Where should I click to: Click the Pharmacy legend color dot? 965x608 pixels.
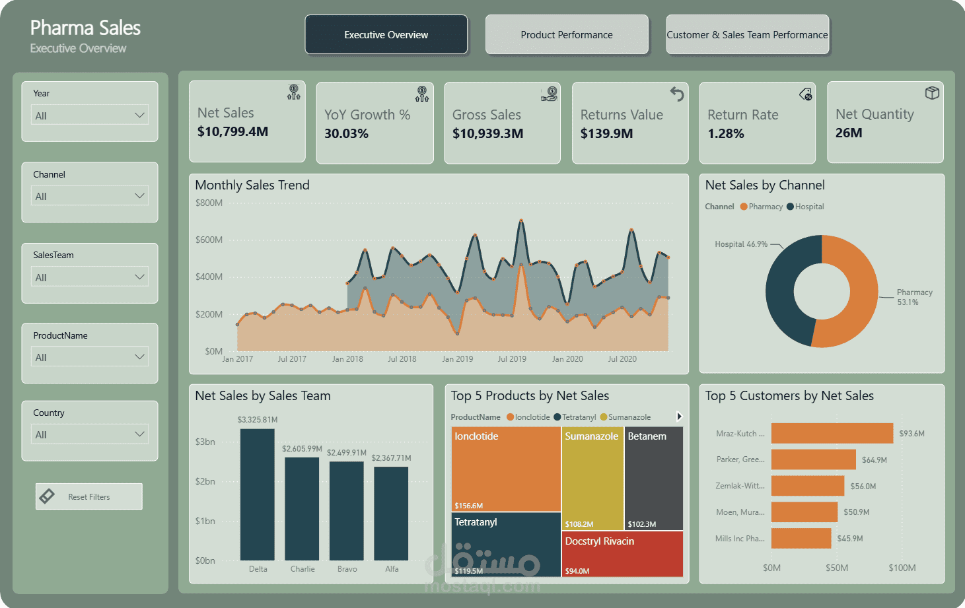click(x=744, y=207)
